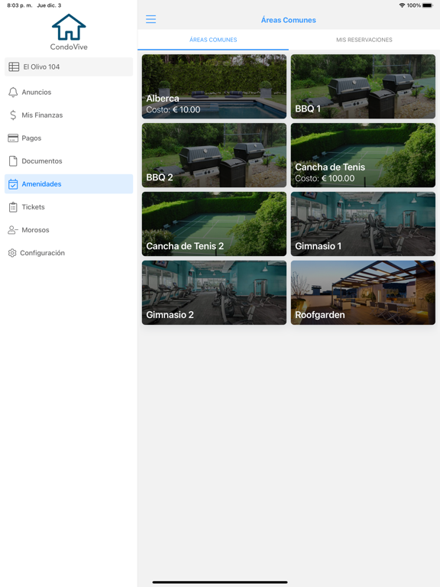Click the CondoVive house logo
The width and height of the screenshot is (440, 587).
(69, 27)
